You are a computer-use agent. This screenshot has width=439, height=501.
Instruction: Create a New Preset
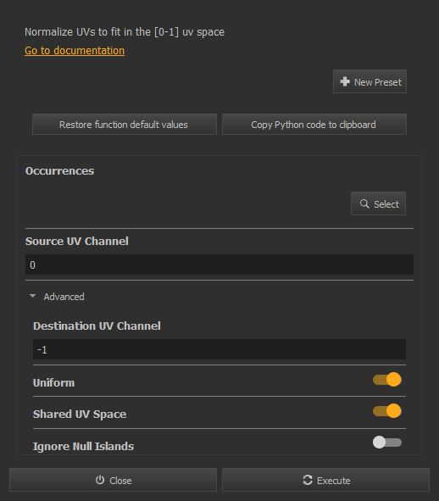click(x=370, y=81)
